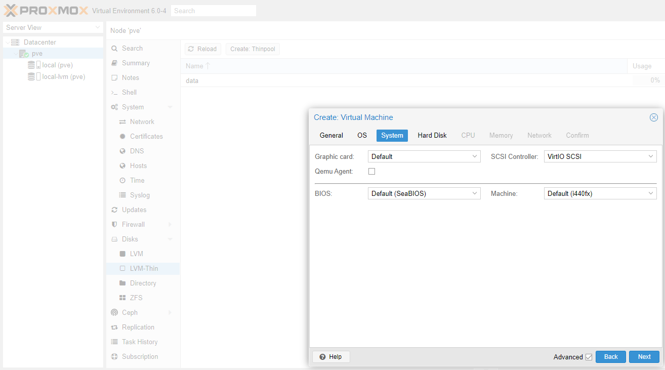This screenshot has width=665, height=370.
Task: Click the Replication icon
Action: 114,327
